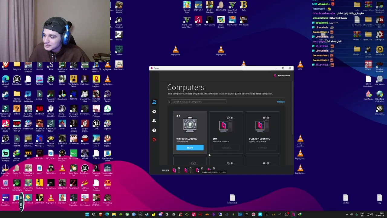The image size is (387, 218).
Task: Click the boxkarira guest avatar in Guests bar
Action: (197, 170)
